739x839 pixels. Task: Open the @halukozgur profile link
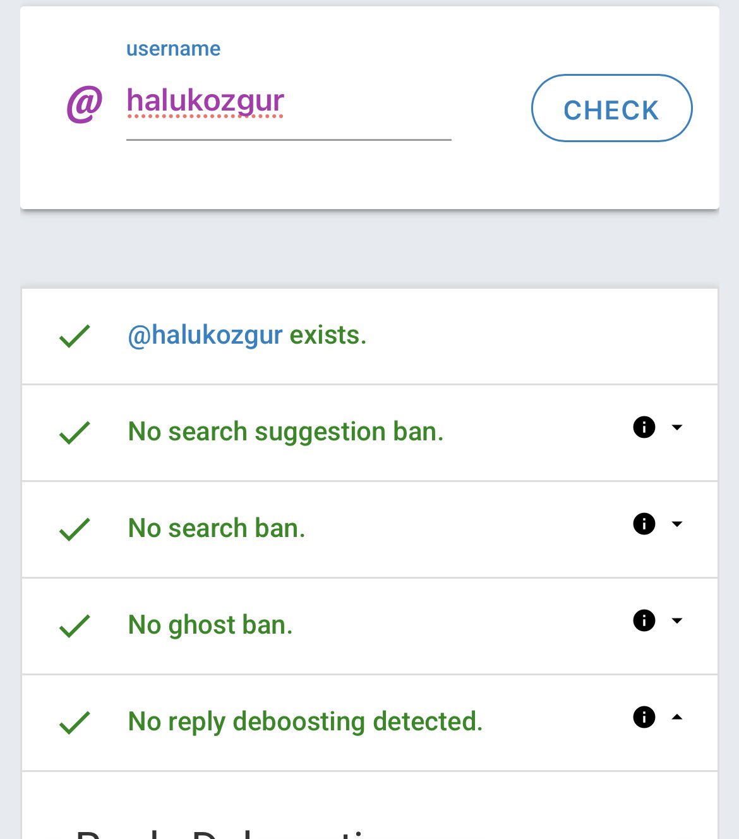coord(205,335)
